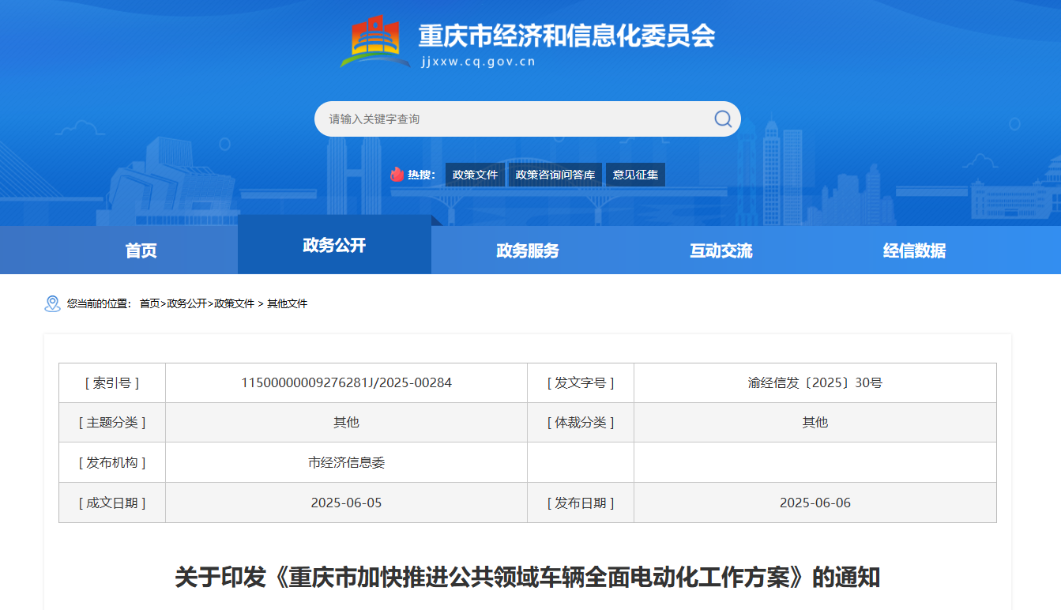Open the 经信数据 navigation tab
The height and width of the screenshot is (610, 1061).
[x=914, y=250]
